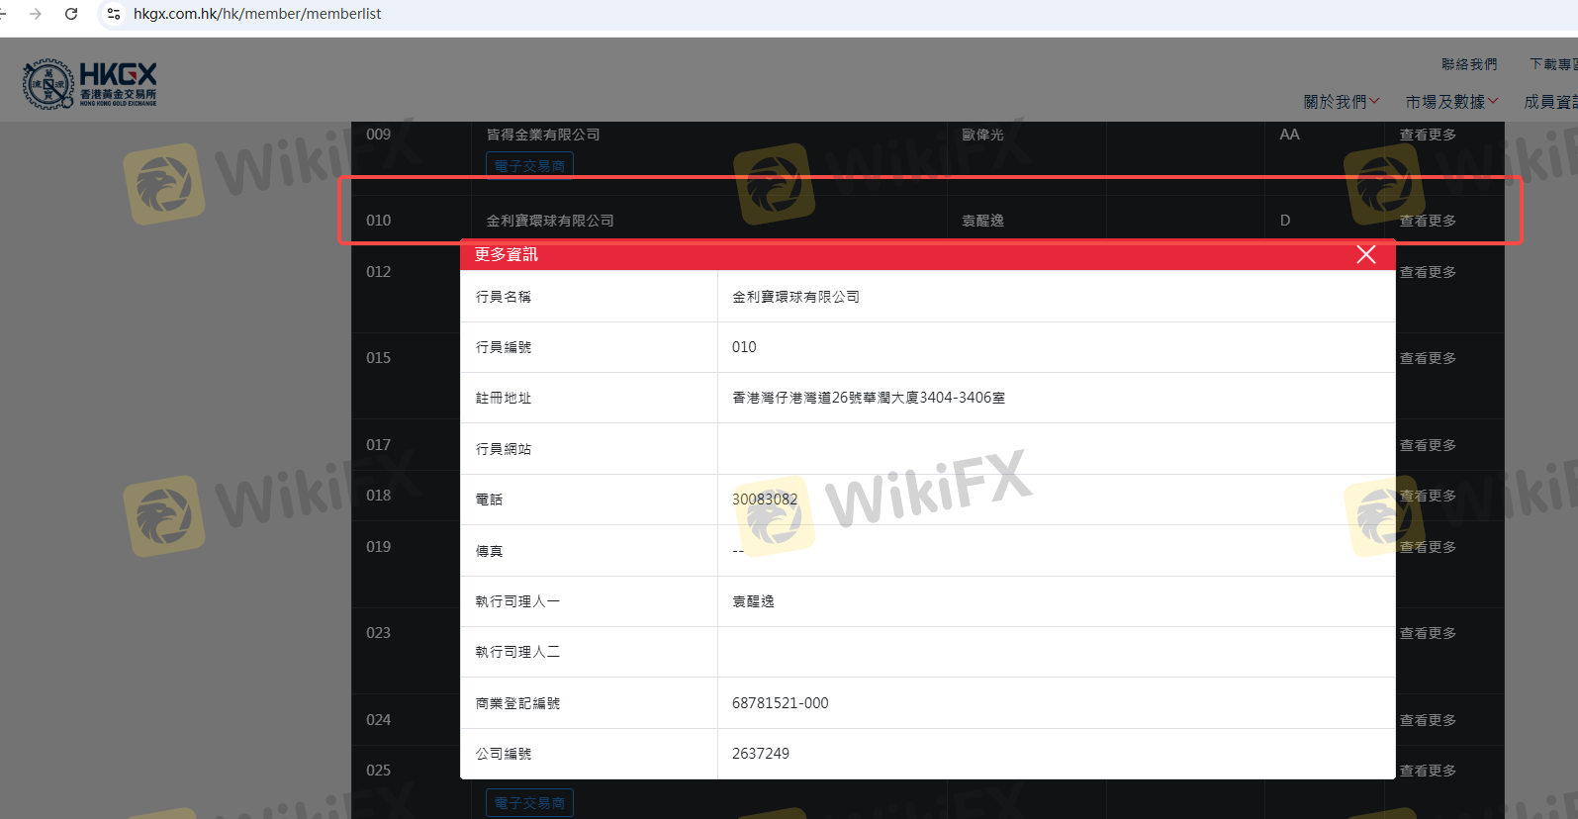The width and height of the screenshot is (1578, 819).
Task: Click 查看更多 for member row 015
Action: pos(1428,358)
